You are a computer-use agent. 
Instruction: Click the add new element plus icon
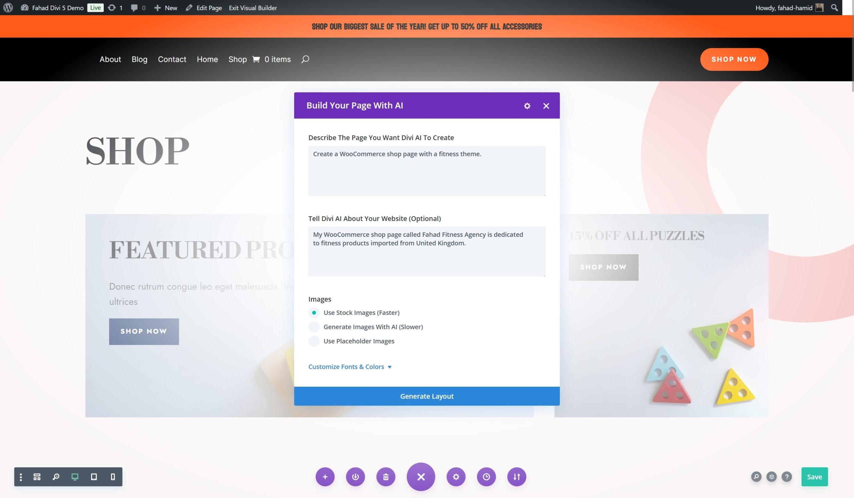coord(325,477)
